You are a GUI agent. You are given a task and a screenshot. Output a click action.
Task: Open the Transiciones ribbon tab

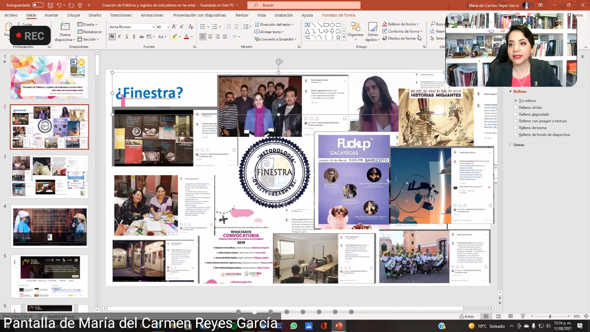(121, 15)
